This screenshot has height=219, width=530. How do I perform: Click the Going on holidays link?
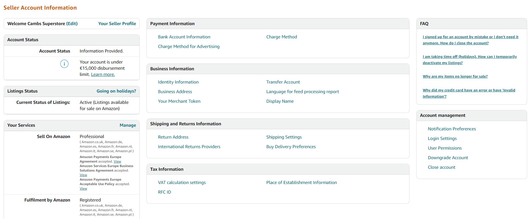116,91
